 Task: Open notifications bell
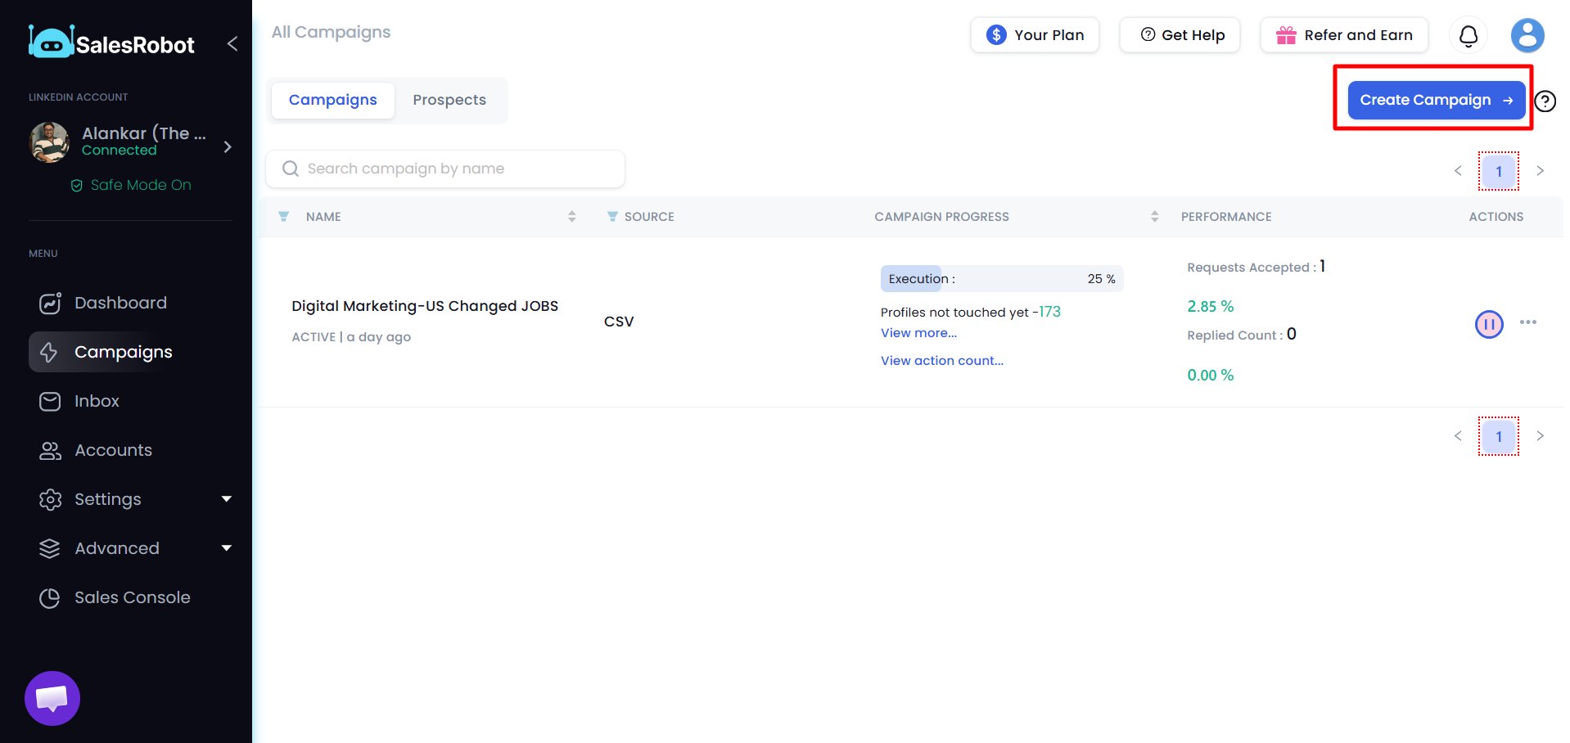(x=1468, y=35)
